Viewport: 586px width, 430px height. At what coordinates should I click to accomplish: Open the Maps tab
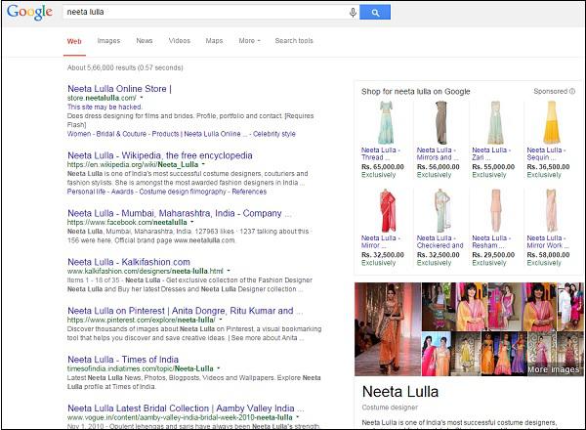click(x=214, y=41)
